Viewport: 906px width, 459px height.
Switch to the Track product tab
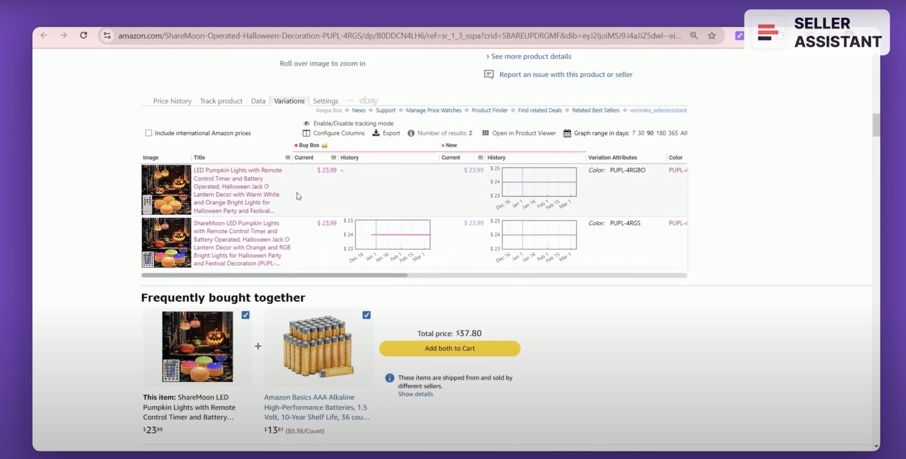coord(221,101)
